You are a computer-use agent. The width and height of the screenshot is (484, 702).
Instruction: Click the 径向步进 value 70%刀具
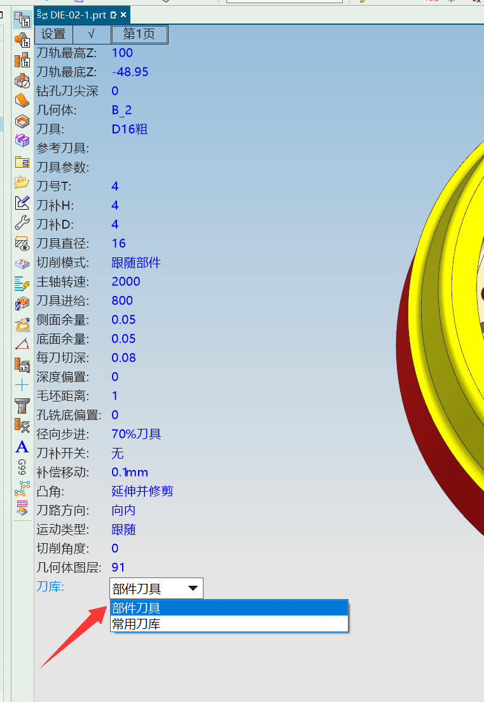pyautogui.click(x=136, y=435)
